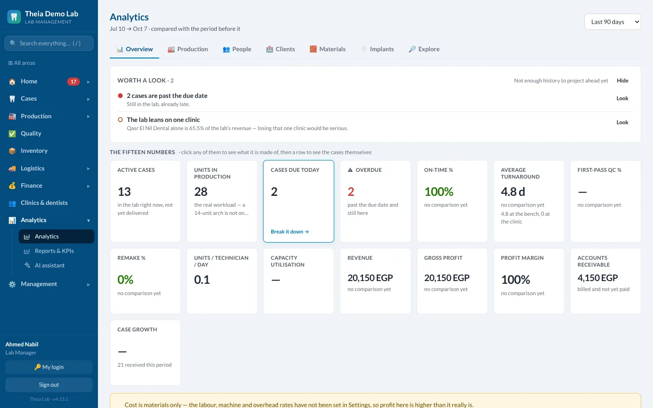Collapse the Analytics section arrow
Image resolution: width=653 pixels, height=408 pixels.
coord(88,221)
